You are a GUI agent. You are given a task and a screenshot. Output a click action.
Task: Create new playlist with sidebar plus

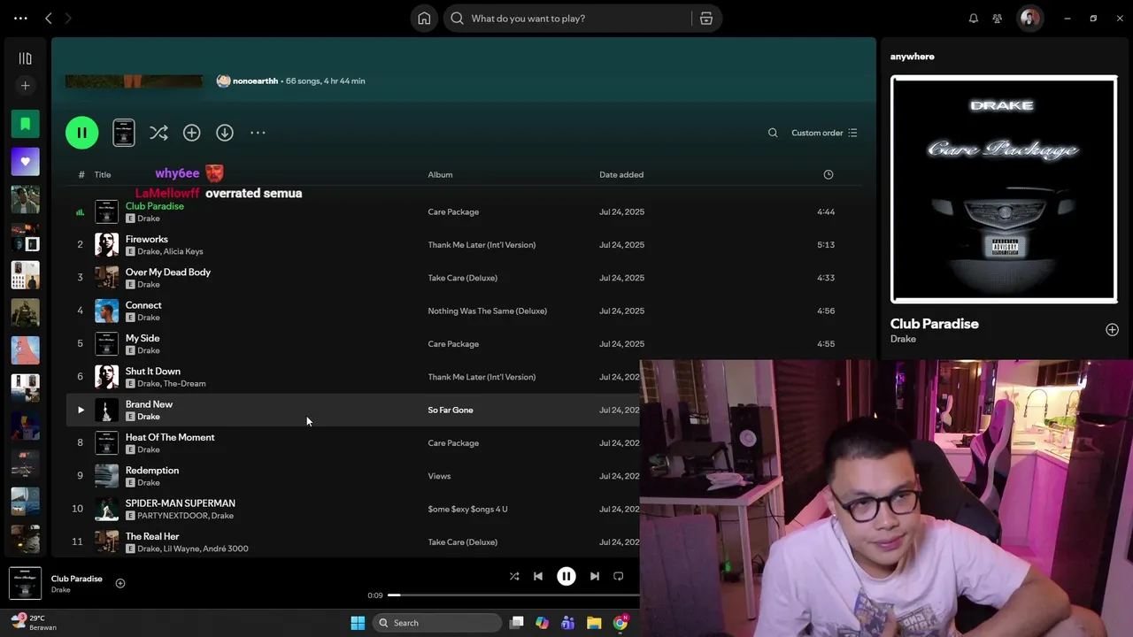pos(25,86)
